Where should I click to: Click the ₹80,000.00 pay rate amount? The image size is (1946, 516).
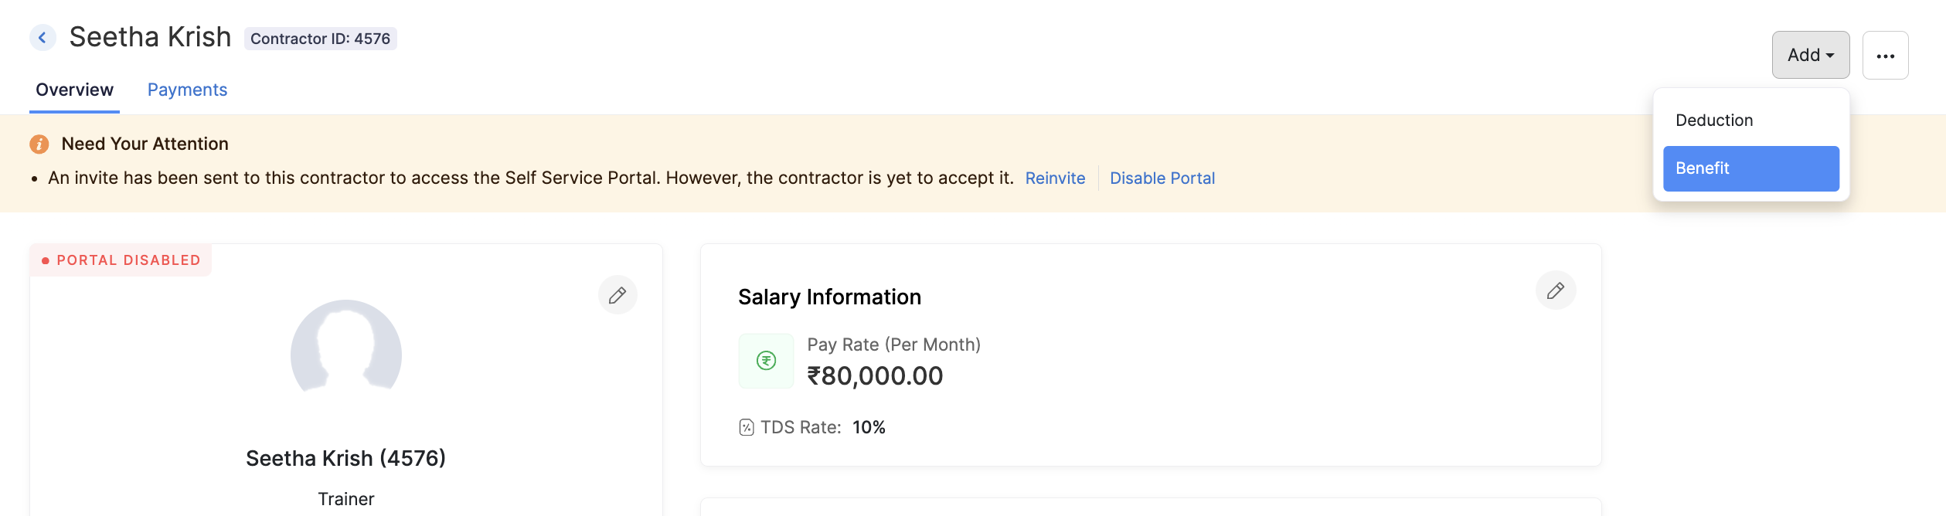tap(875, 376)
